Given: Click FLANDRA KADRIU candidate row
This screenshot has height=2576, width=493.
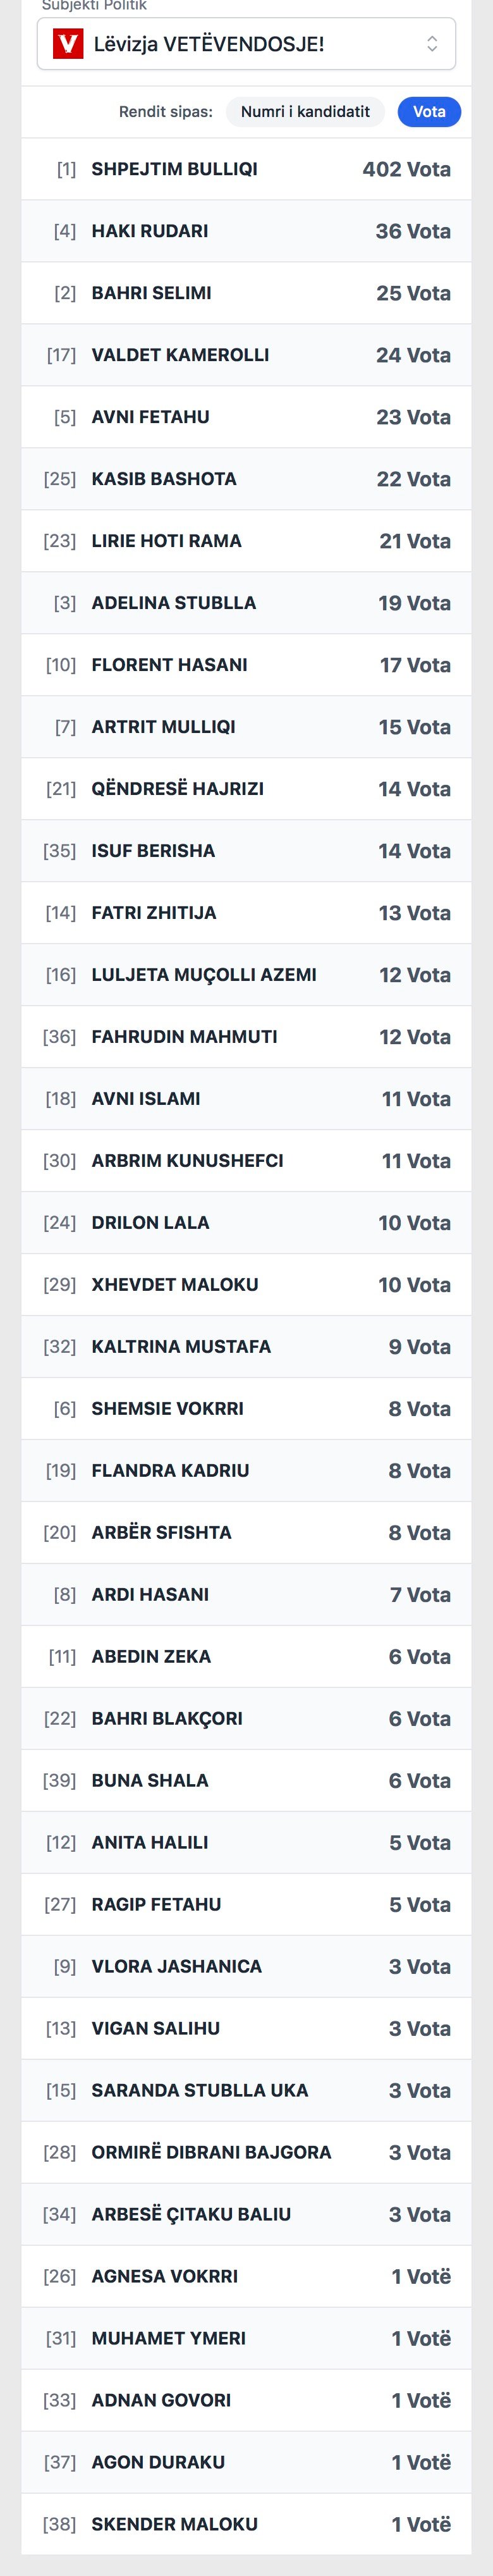Looking at the screenshot, I should 246,1472.
